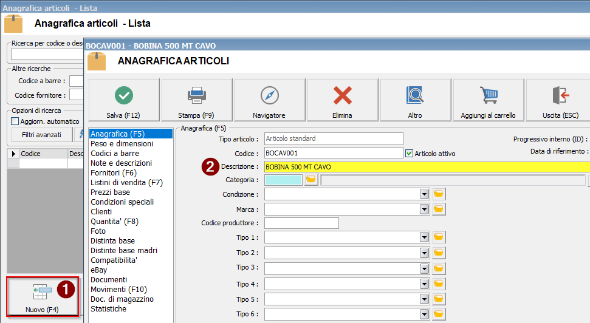Image resolution: width=590 pixels, height=323 pixels.
Task: Open the Altro magnifier menu
Action: (x=415, y=100)
